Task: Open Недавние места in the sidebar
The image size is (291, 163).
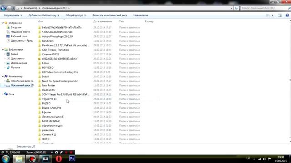Action: [20, 32]
